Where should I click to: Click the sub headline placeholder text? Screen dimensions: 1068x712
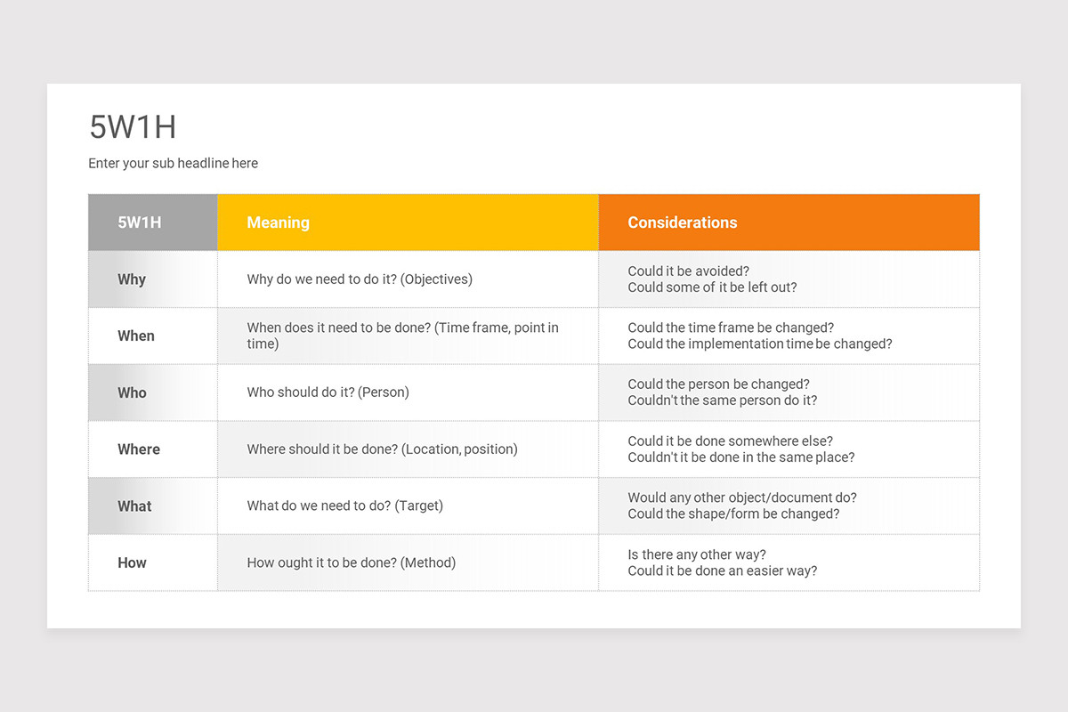click(x=174, y=164)
